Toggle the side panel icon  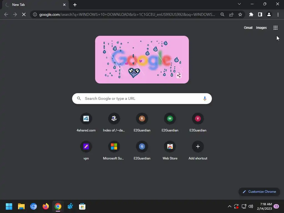(260, 14)
